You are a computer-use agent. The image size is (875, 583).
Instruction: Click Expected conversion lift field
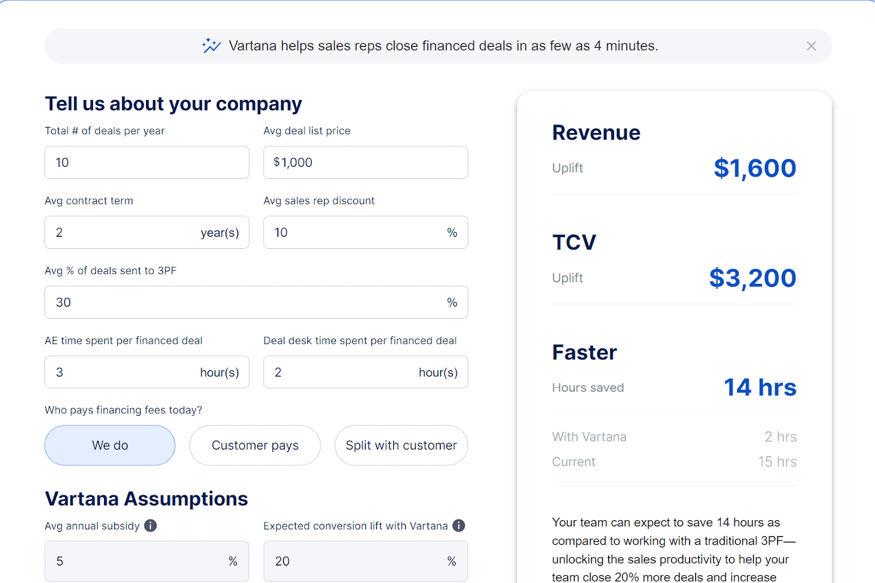(365, 561)
